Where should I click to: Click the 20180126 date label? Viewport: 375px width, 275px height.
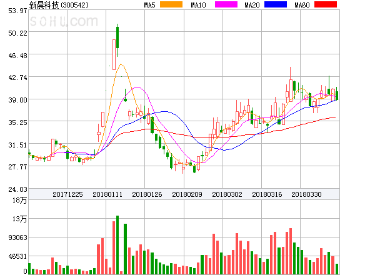click(x=147, y=194)
